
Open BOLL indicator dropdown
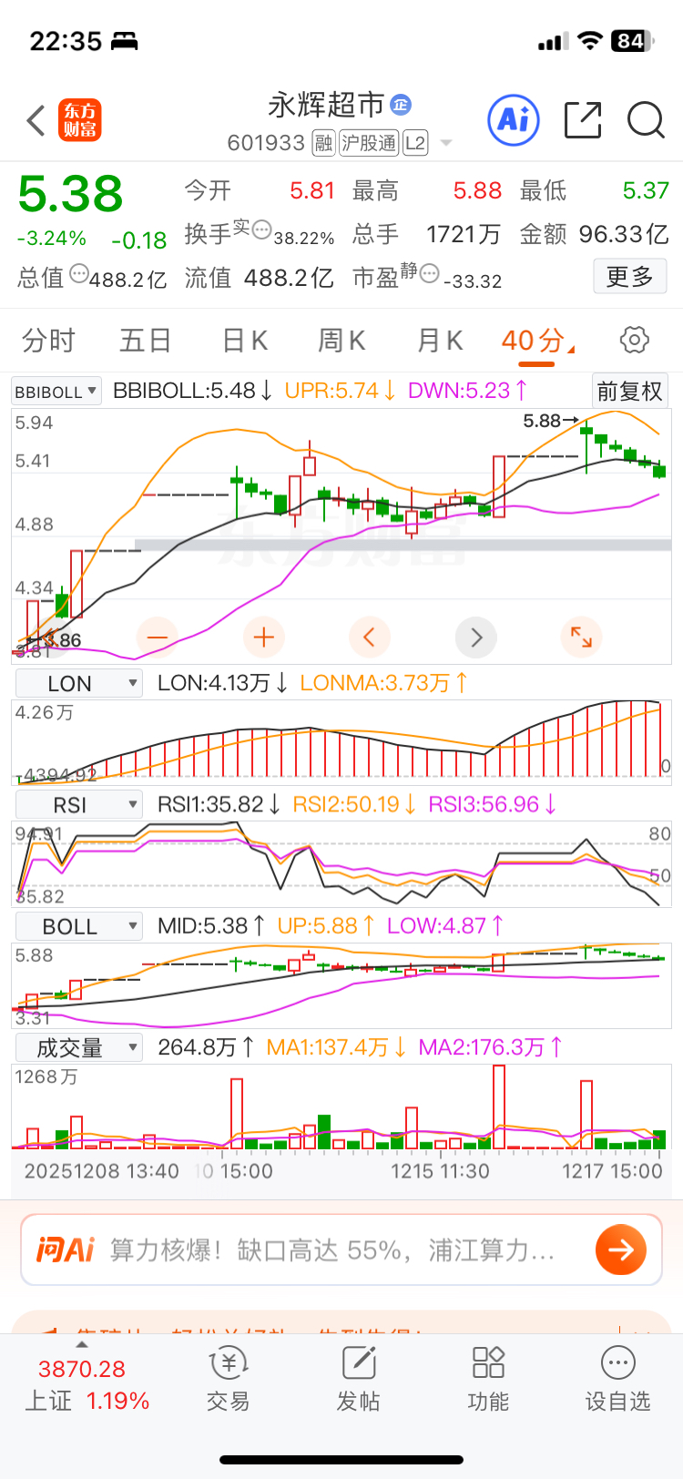point(78,926)
